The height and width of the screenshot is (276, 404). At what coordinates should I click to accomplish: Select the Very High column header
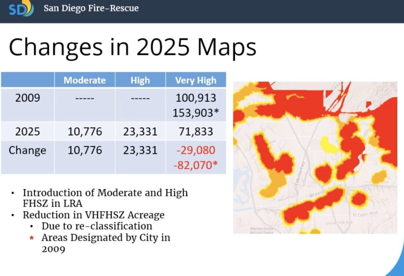point(196,80)
